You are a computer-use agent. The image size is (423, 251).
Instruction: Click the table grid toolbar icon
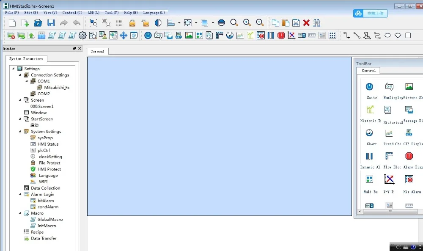tap(332, 36)
